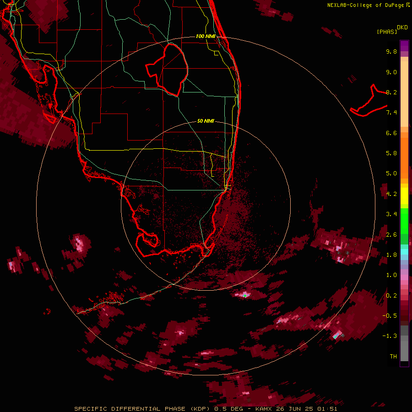Viewport: 412px width, 412px height.
Task: Click the -0.5 value on the scale
Action: coord(390,316)
